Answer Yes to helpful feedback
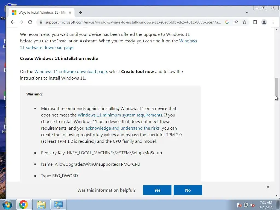280x210 pixels. click(x=157, y=190)
